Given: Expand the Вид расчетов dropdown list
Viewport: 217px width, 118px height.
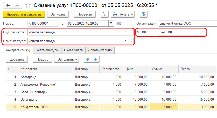Looking at the screenshot, I should (x=125, y=32).
